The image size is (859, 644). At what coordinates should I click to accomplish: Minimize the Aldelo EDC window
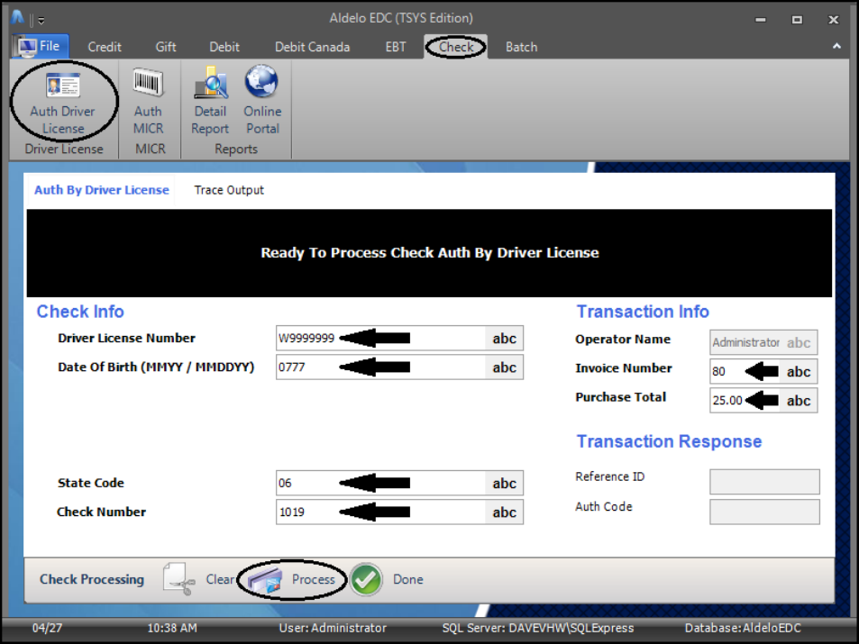click(761, 20)
